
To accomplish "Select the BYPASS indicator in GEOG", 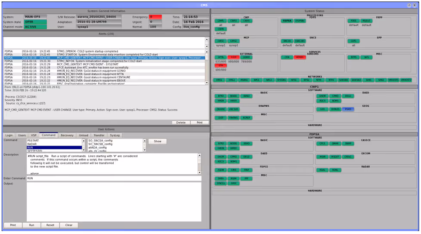I will [x=335, y=109].
